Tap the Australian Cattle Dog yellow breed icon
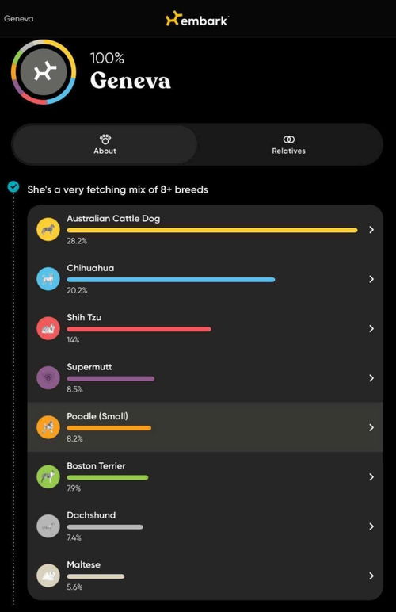 pos(48,230)
